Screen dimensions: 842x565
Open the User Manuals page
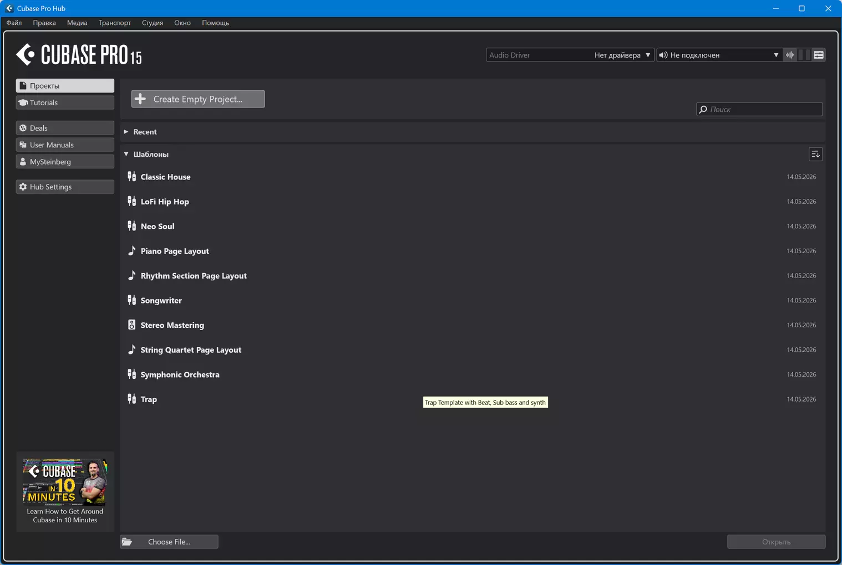(65, 145)
